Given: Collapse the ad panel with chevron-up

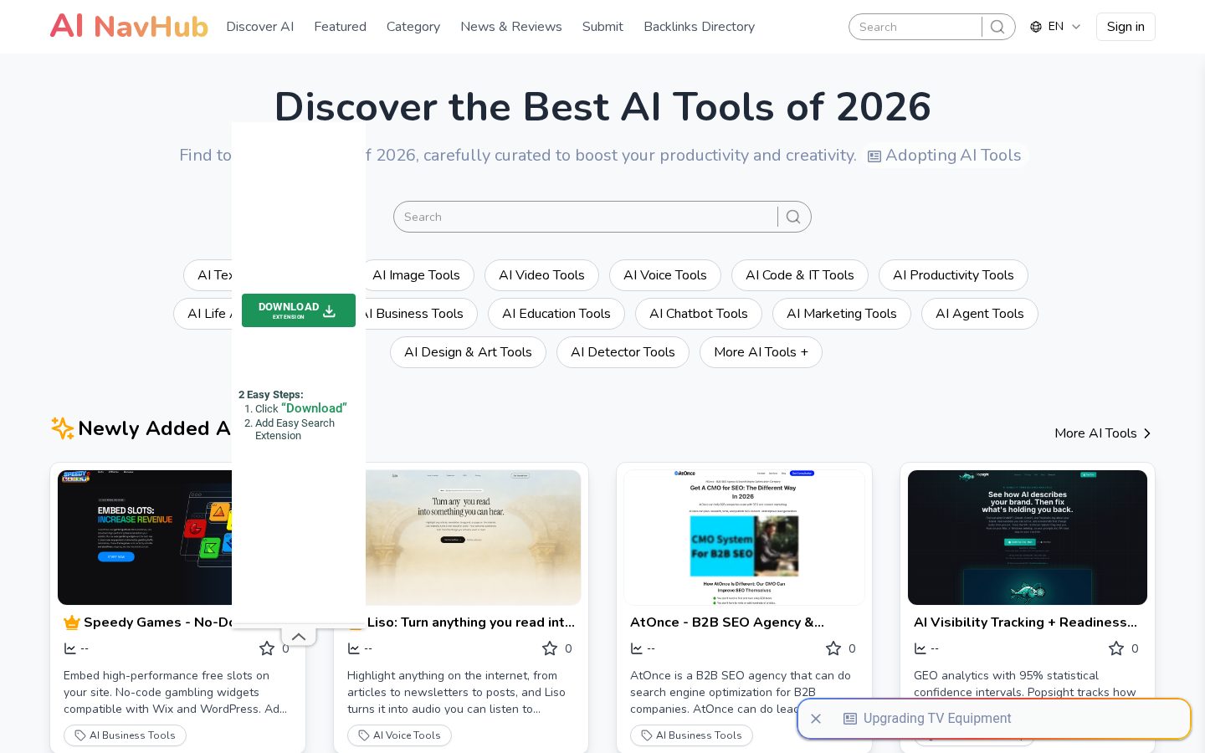Looking at the screenshot, I should click(299, 637).
